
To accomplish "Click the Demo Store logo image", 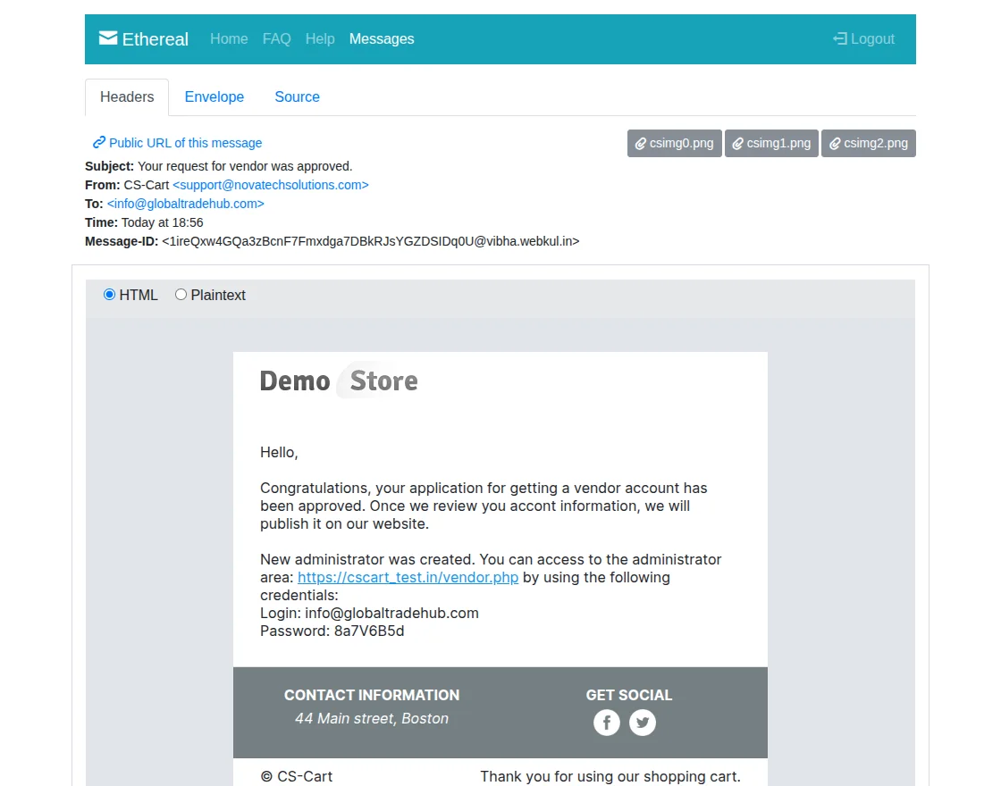I will click(x=339, y=380).
